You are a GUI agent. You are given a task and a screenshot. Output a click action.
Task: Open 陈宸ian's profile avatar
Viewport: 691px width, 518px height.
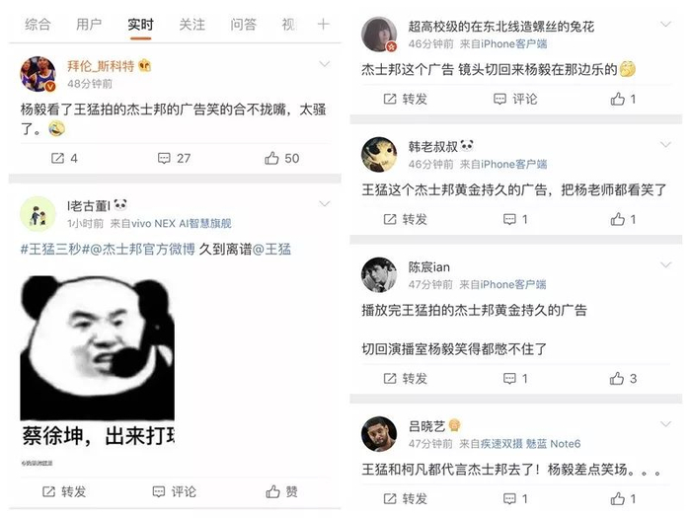pyautogui.click(x=378, y=274)
